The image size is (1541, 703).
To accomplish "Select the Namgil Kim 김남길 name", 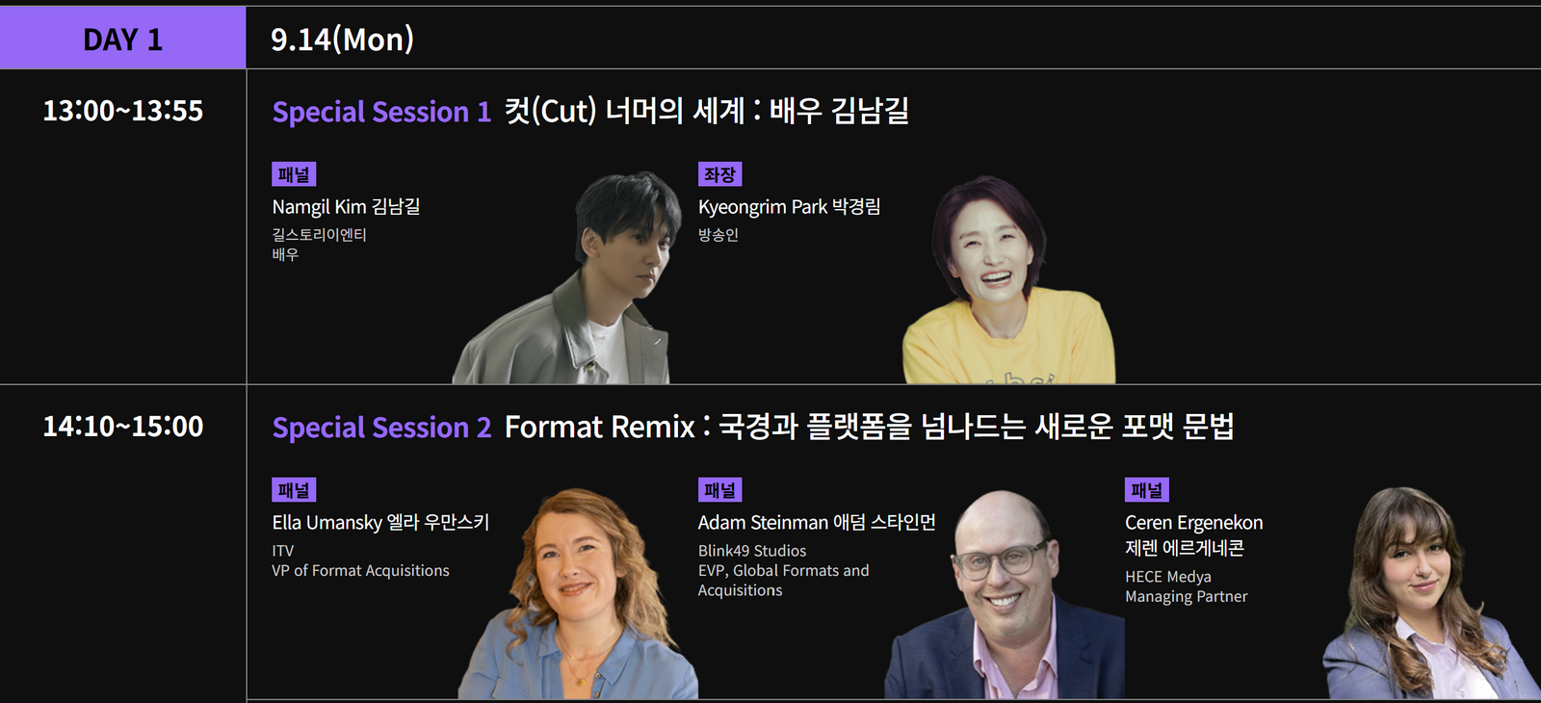I will pos(346,207).
